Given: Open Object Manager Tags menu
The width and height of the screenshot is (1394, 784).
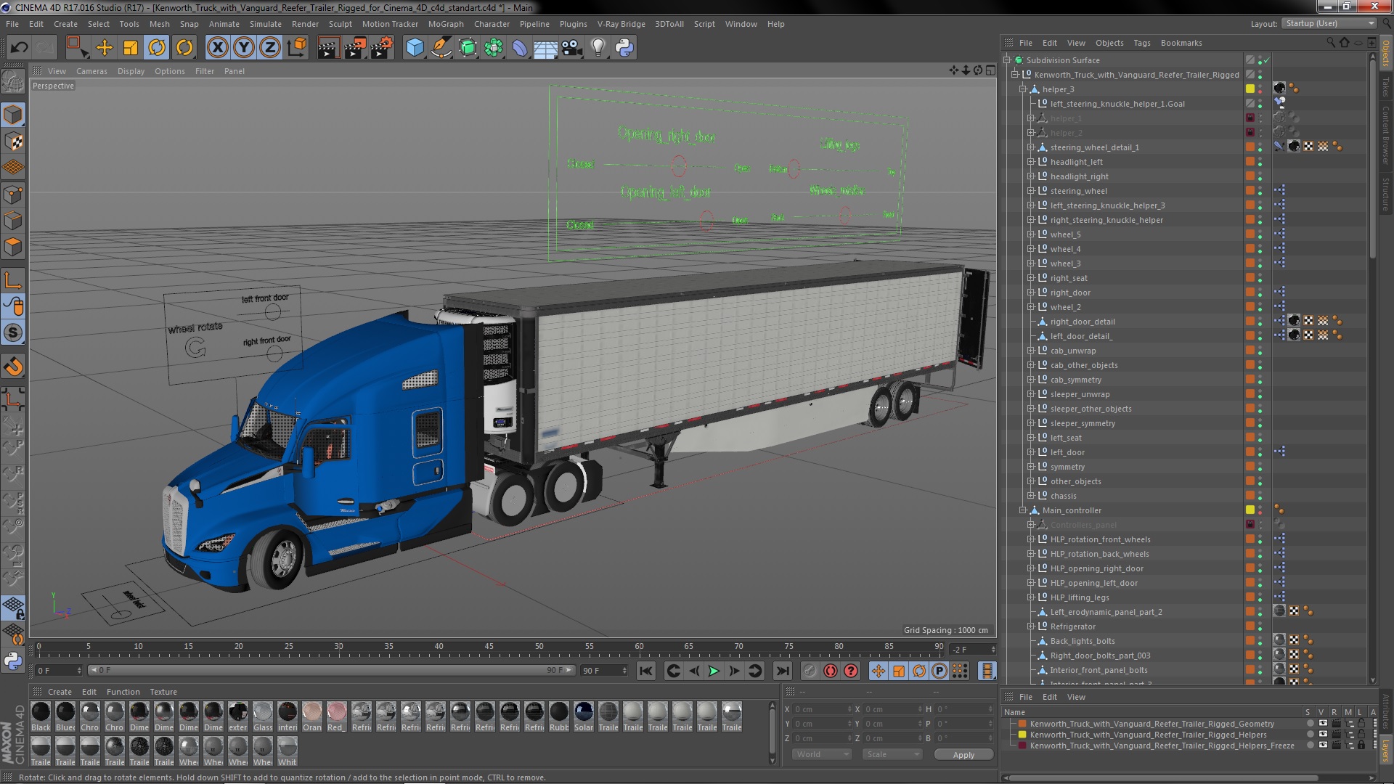Looking at the screenshot, I should point(1141,43).
